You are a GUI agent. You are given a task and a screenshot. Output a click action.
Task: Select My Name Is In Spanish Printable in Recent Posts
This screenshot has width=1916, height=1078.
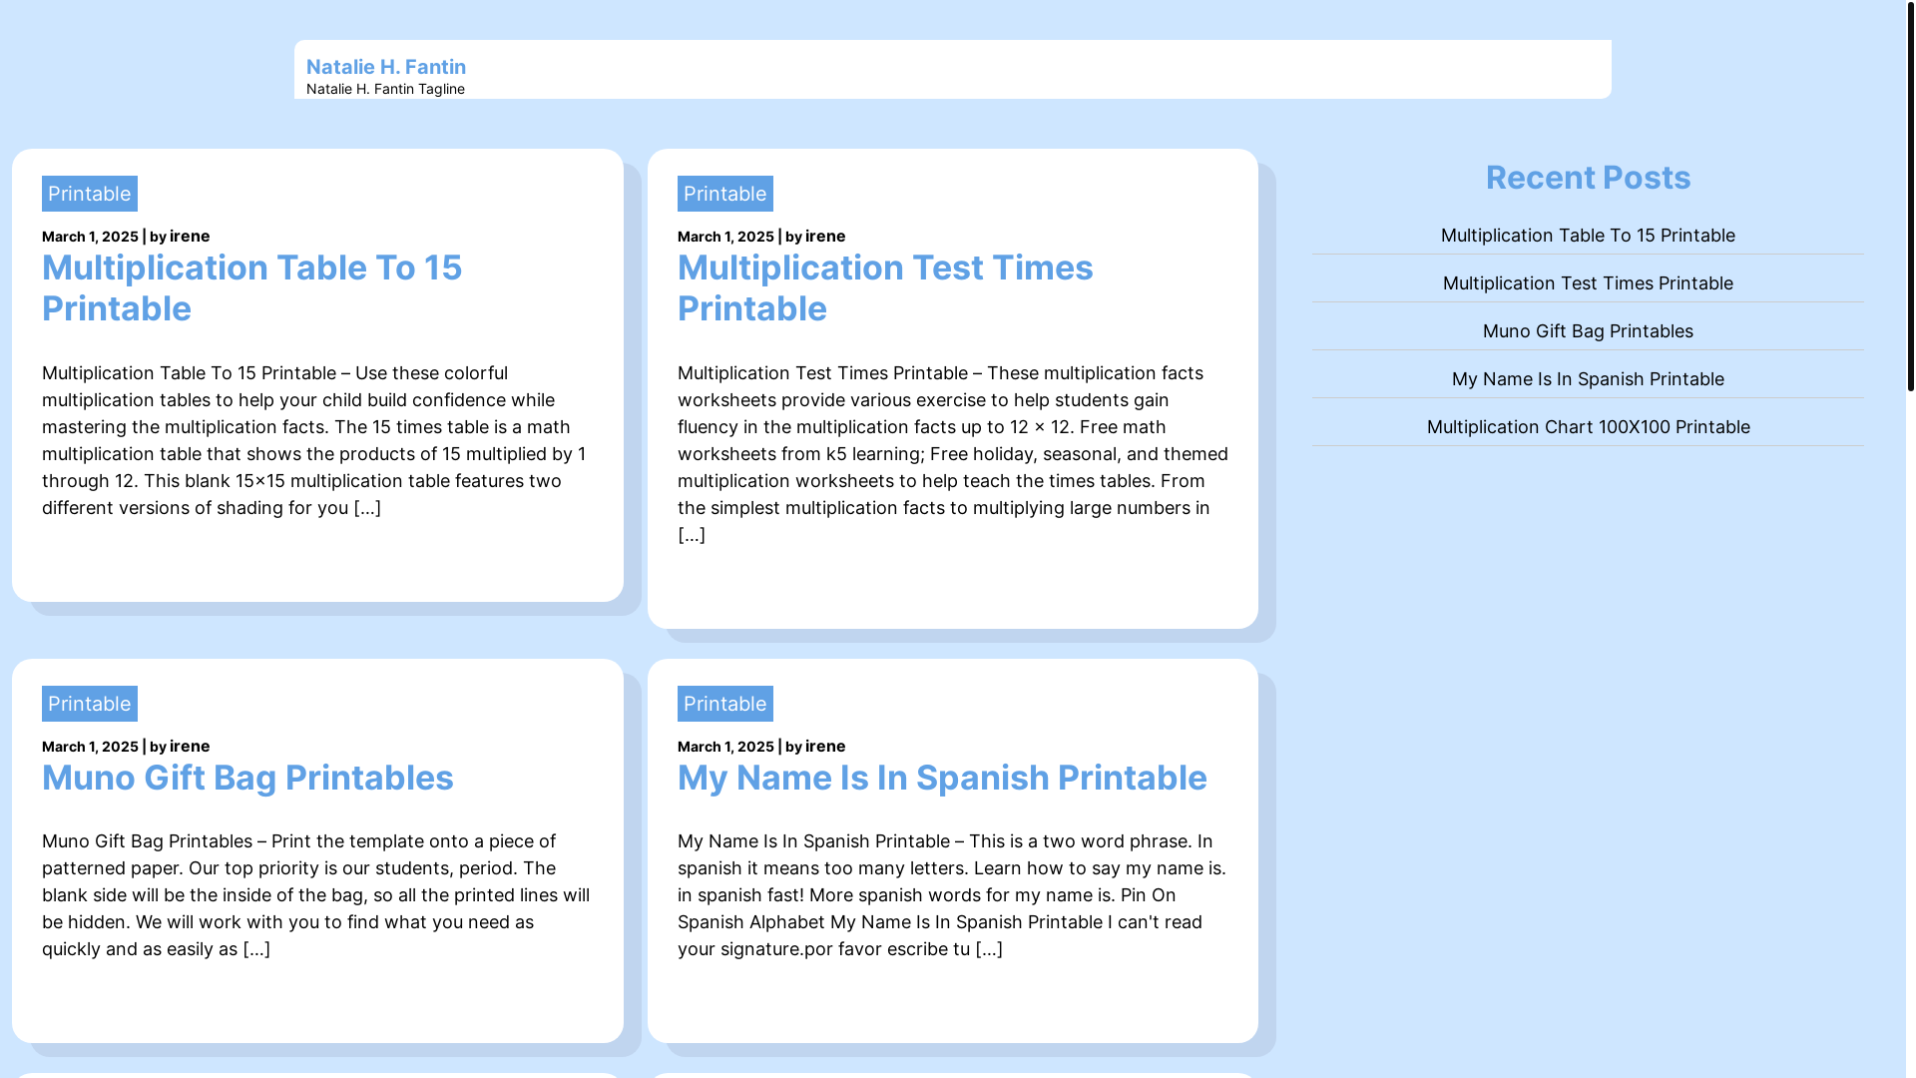[1588, 379]
